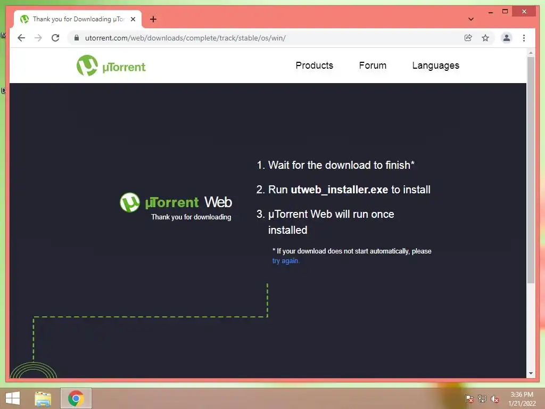Open the Forum link
545x409 pixels.
pyautogui.click(x=373, y=66)
